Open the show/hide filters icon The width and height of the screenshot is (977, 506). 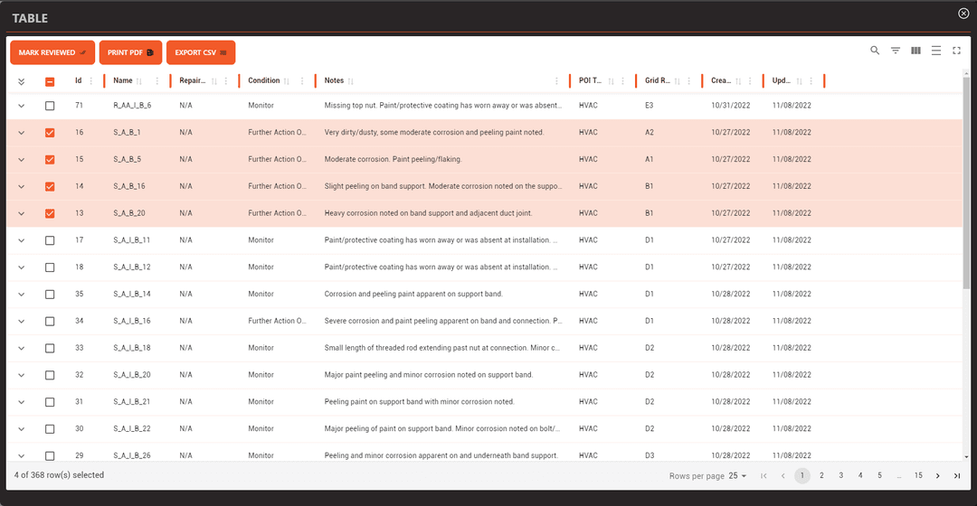click(896, 51)
